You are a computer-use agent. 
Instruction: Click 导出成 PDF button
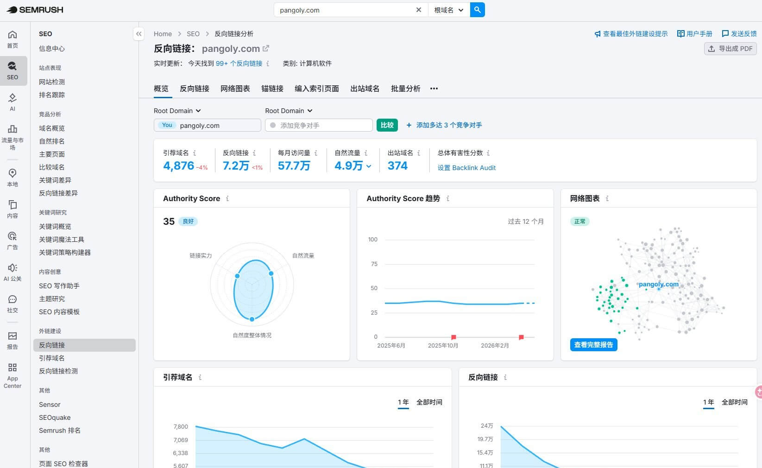click(x=731, y=49)
